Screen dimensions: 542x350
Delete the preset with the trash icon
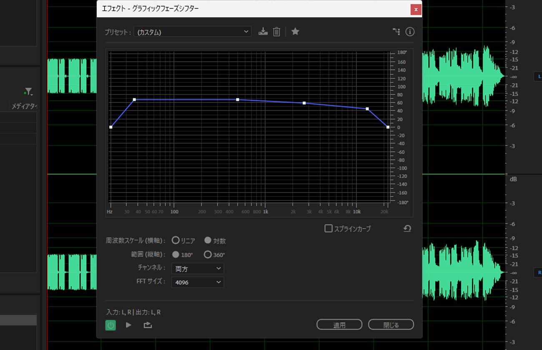[x=276, y=32]
